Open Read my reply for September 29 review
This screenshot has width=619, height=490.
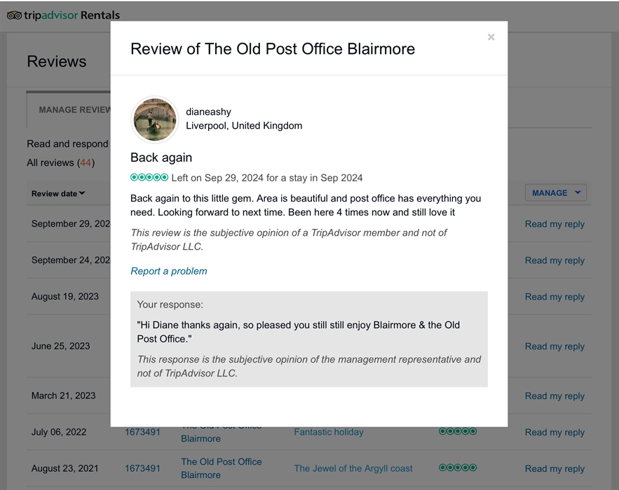tap(555, 224)
